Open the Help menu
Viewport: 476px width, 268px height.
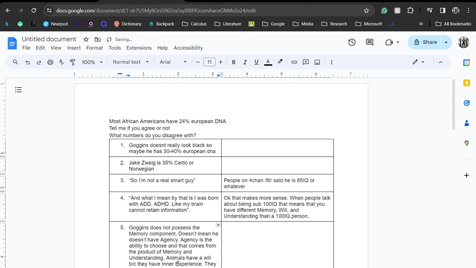click(x=163, y=48)
